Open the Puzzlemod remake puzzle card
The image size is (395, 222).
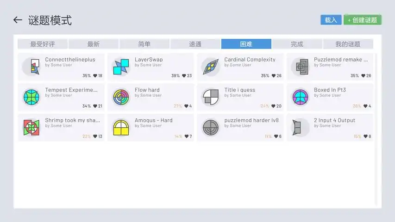point(330,67)
